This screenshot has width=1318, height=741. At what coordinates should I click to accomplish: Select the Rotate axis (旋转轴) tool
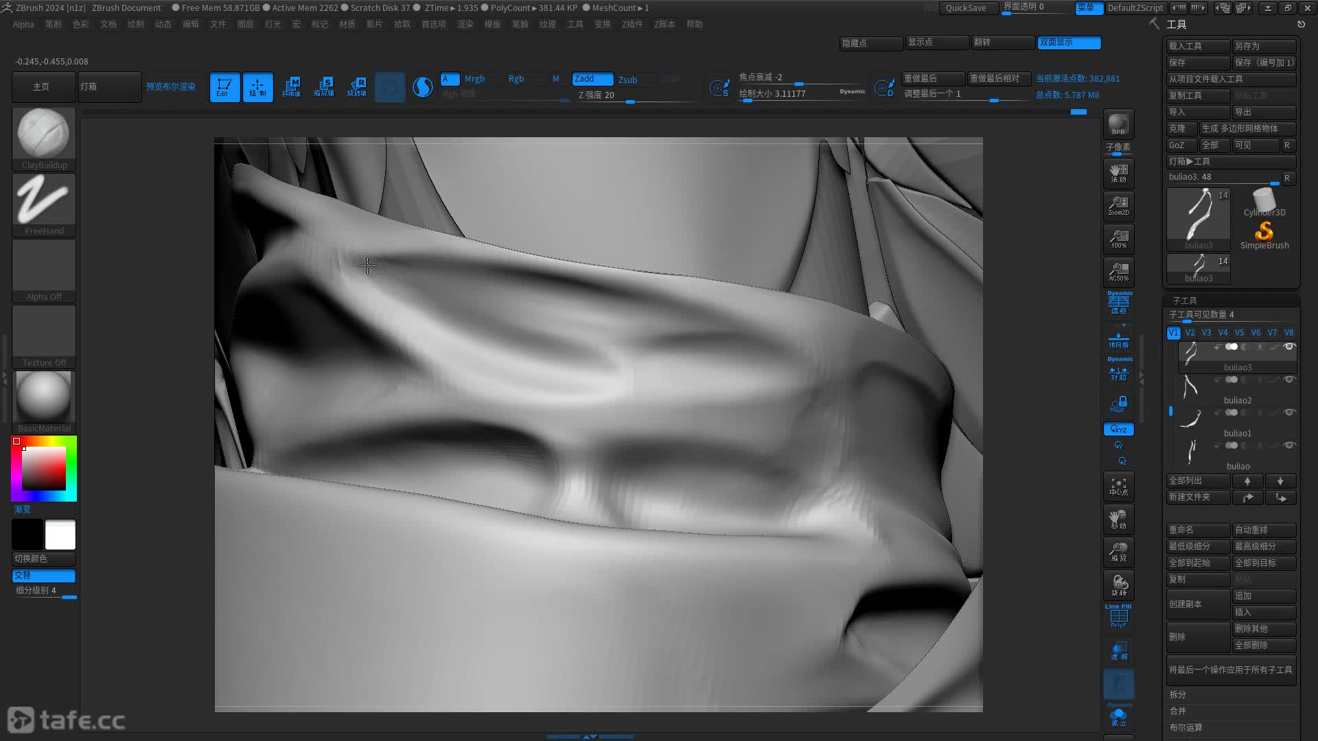[x=357, y=87]
